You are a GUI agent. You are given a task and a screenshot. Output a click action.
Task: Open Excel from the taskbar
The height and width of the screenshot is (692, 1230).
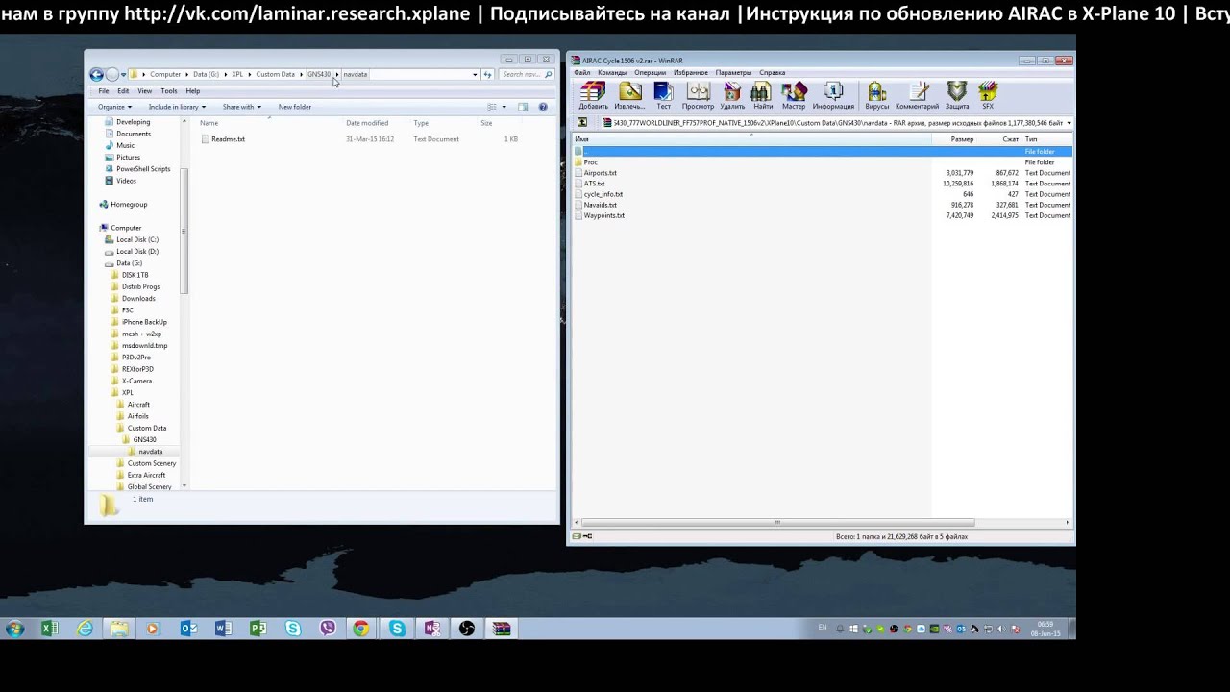coord(49,629)
